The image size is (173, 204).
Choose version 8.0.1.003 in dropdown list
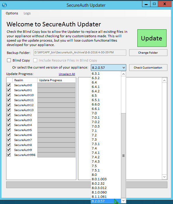click(x=106, y=179)
